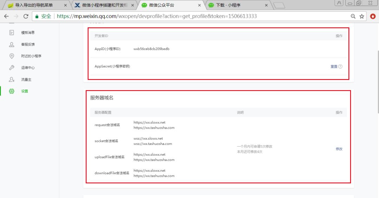Select the AppID value wxb56ceb8cb209bedb

(x=151, y=49)
